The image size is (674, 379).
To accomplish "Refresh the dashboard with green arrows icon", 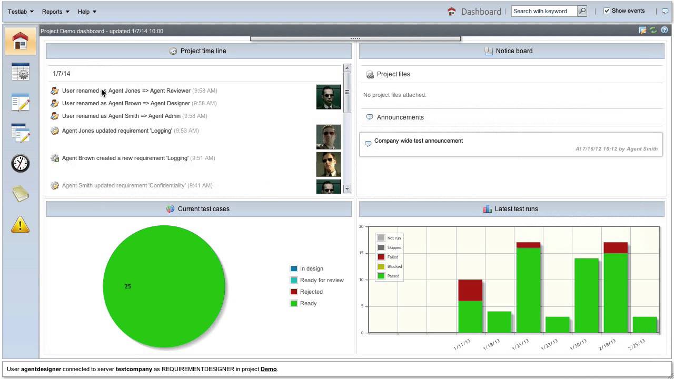I will coord(653,31).
